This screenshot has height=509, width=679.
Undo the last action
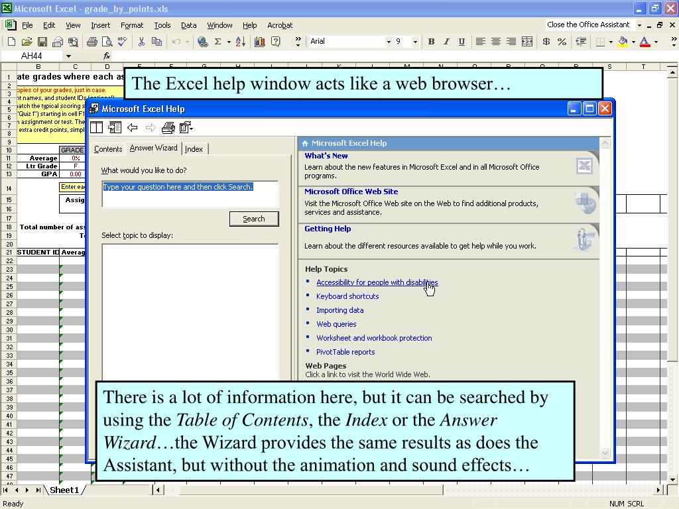(176, 42)
